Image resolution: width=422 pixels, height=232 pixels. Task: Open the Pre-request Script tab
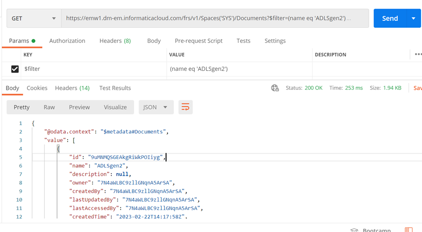tap(199, 41)
